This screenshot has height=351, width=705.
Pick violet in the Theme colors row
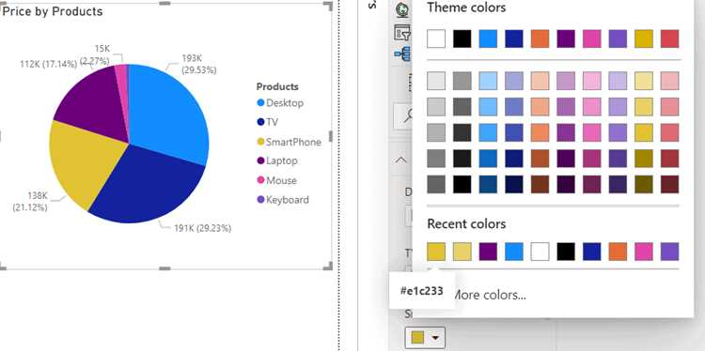618,39
